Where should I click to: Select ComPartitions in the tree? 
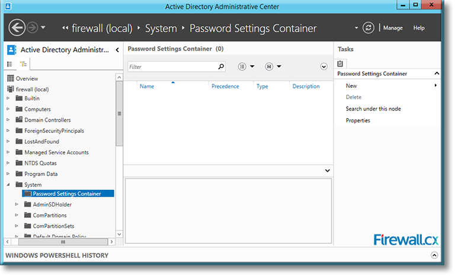(50, 215)
